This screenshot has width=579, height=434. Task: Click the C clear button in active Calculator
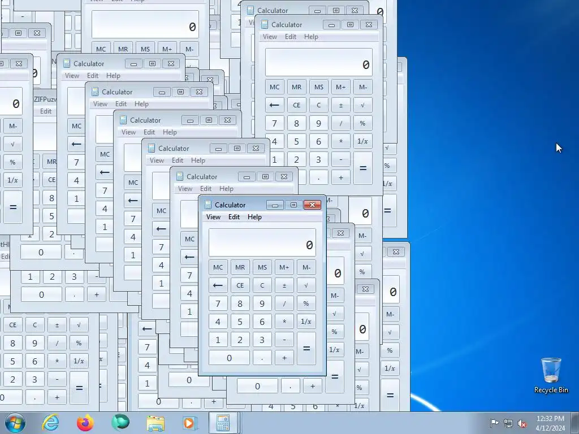pos(262,285)
